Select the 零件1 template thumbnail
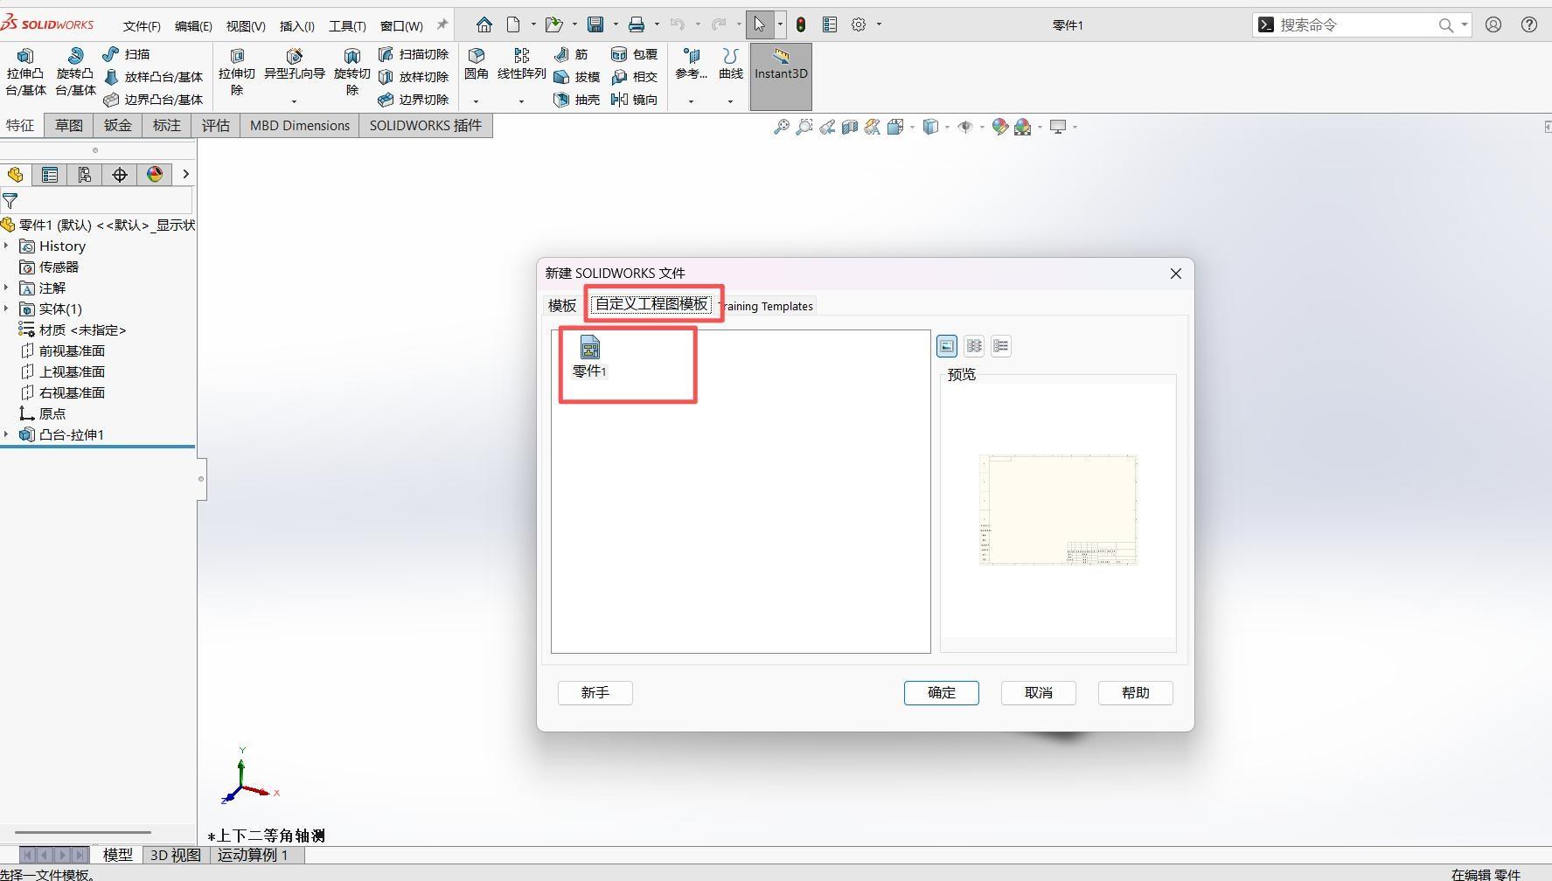 coord(590,357)
